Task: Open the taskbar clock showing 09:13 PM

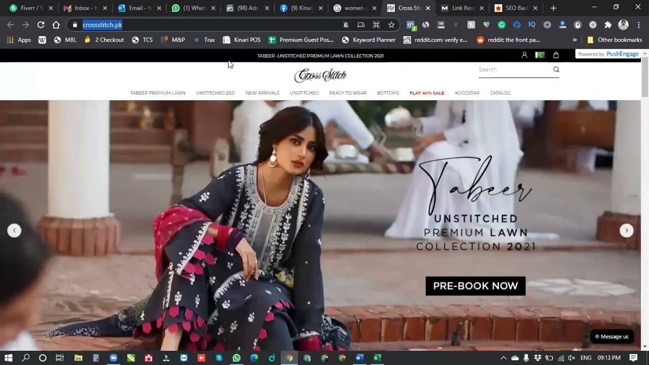Action: pyautogui.click(x=609, y=358)
